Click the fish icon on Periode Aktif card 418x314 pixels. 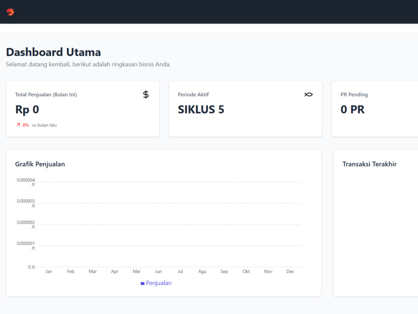click(x=308, y=95)
